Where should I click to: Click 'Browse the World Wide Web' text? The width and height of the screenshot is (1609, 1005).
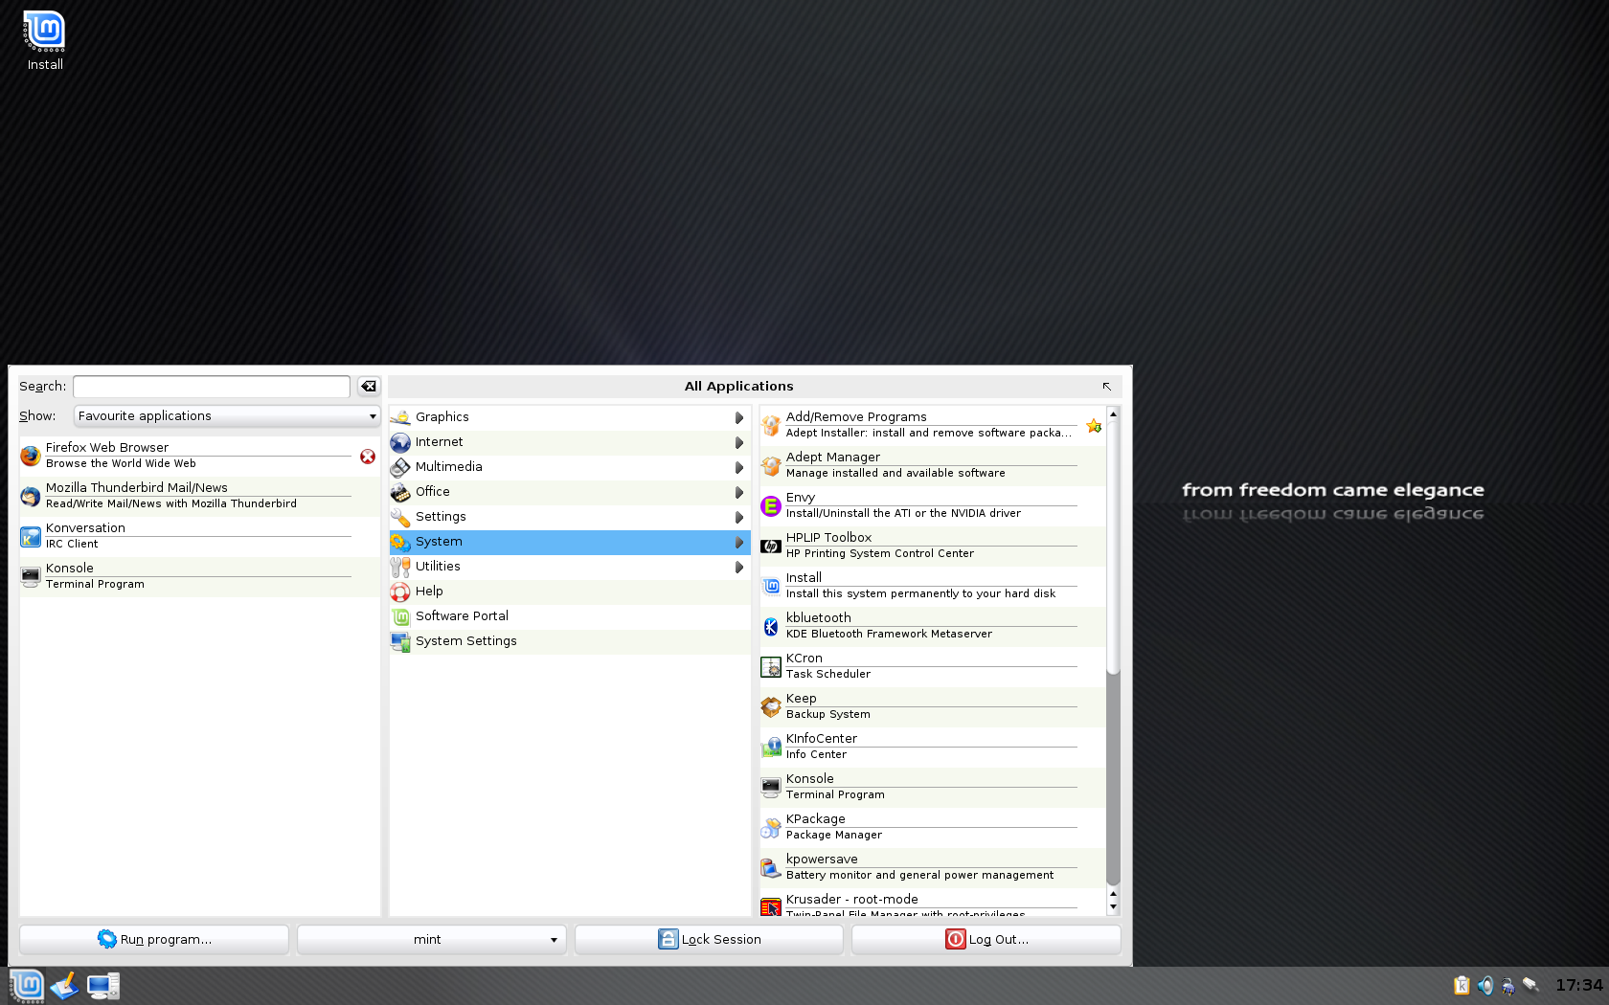click(x=121, y=463)
